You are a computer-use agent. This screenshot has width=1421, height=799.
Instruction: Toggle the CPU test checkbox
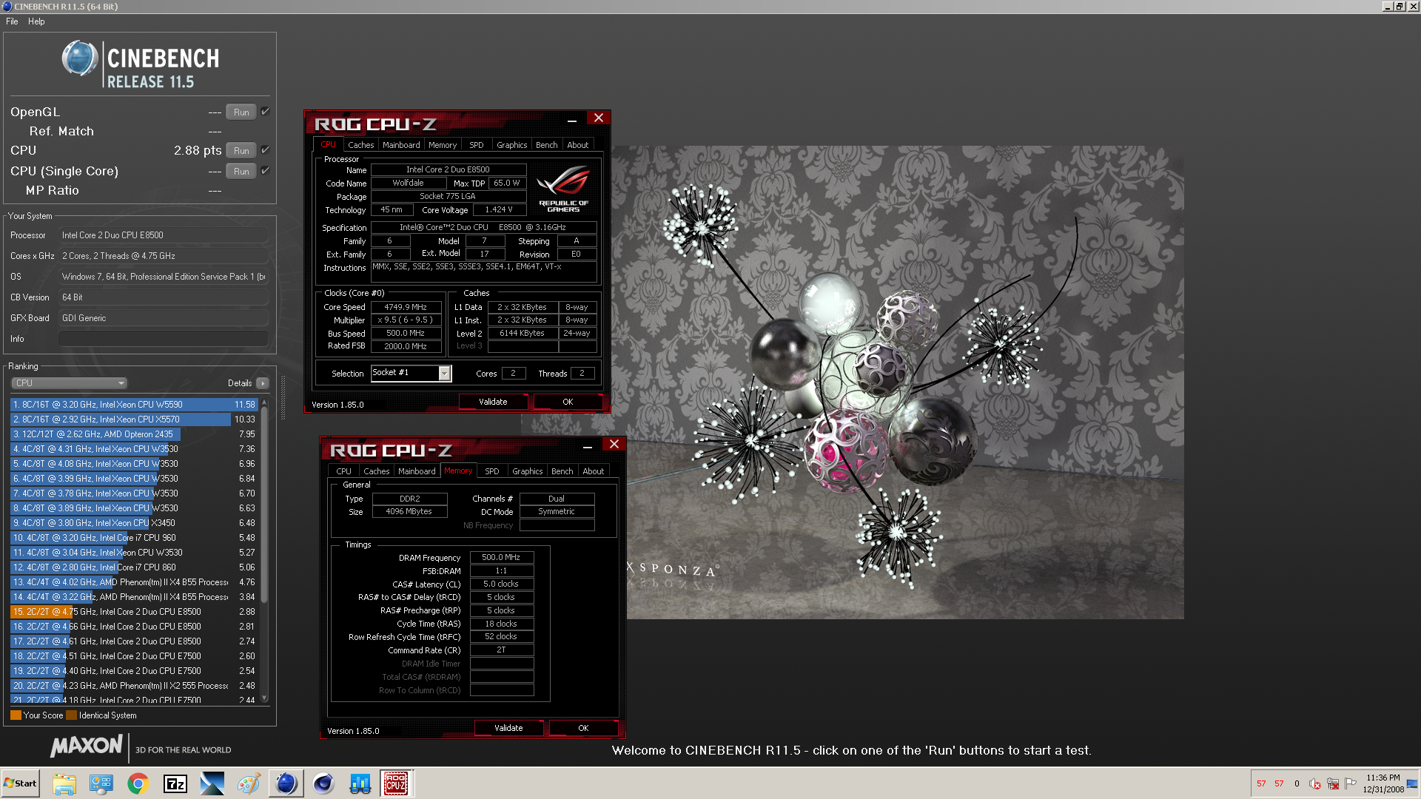tap(265, 150)
